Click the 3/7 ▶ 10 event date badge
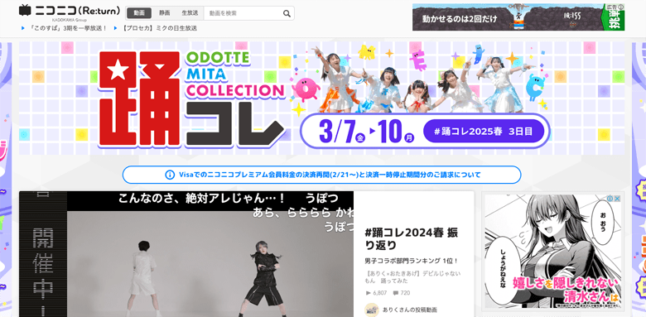Viewport: 646px width, 317px height. pyautogui.click(x=366, y=132)
